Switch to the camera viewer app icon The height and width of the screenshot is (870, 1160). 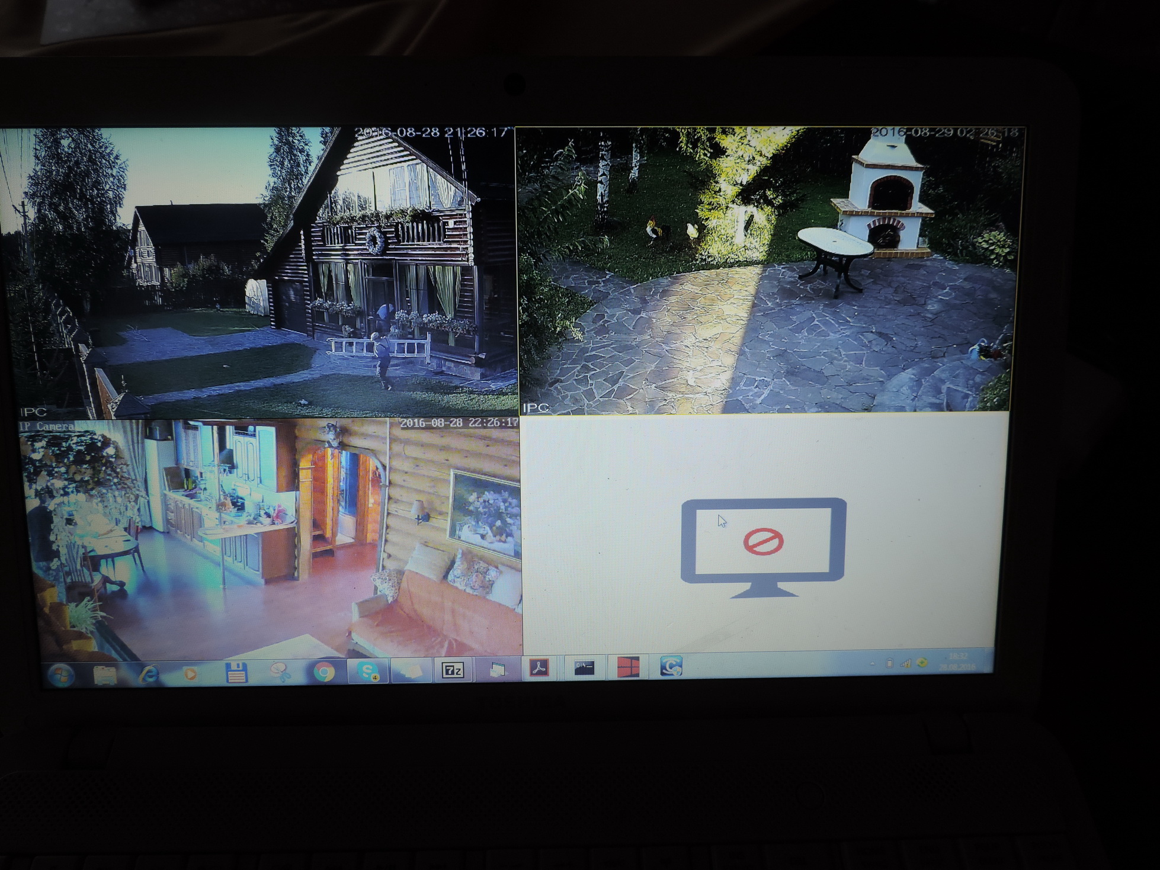(671, 666)
